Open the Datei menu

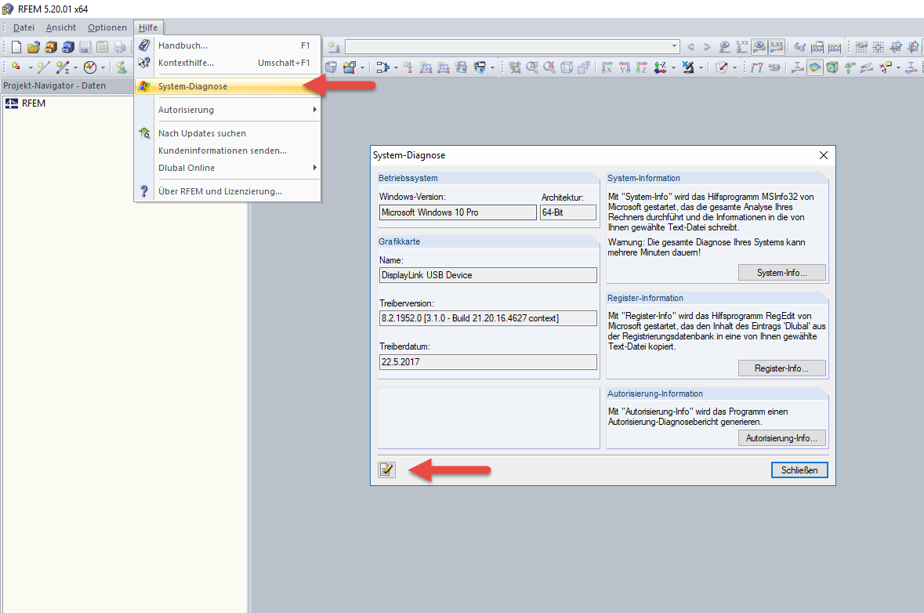click(24, 27)
